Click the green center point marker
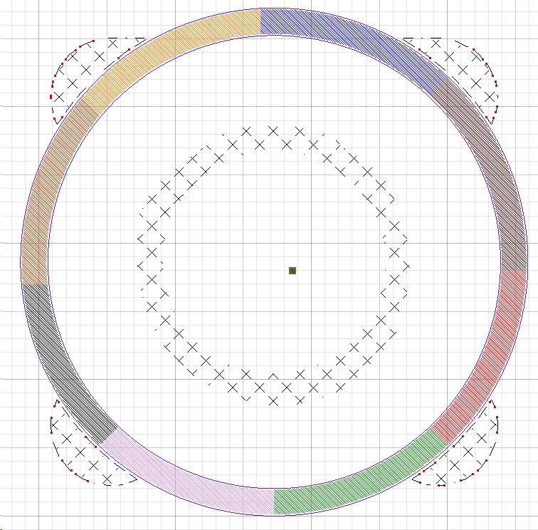The image size is (538, 530). pos(292,271)
